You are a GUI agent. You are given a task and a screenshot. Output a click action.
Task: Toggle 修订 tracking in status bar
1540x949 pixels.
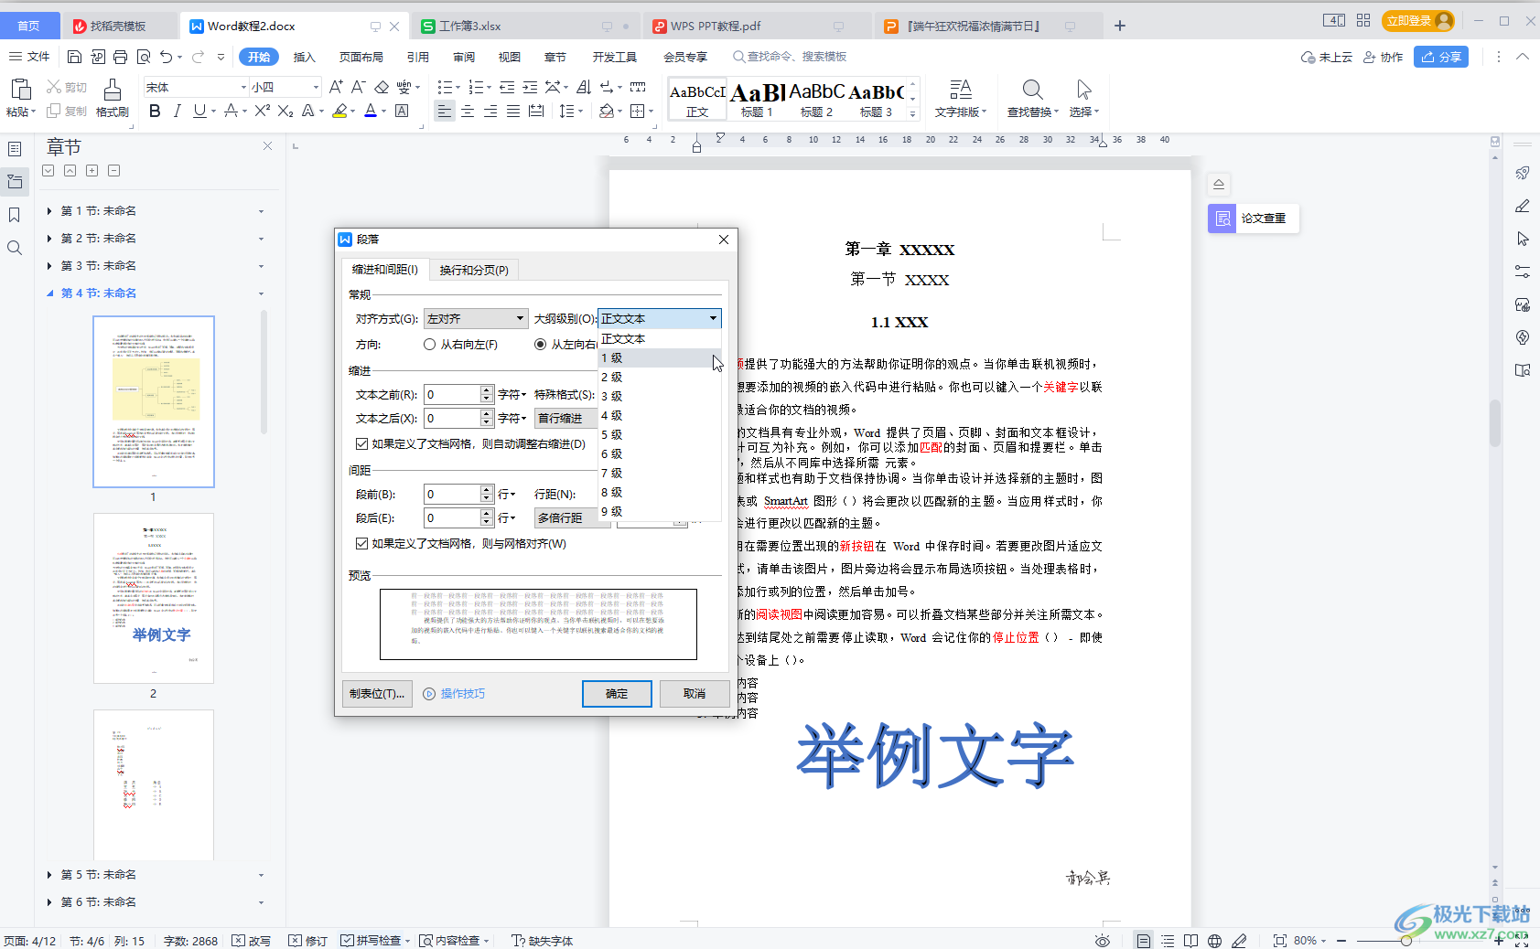point(307,941)
